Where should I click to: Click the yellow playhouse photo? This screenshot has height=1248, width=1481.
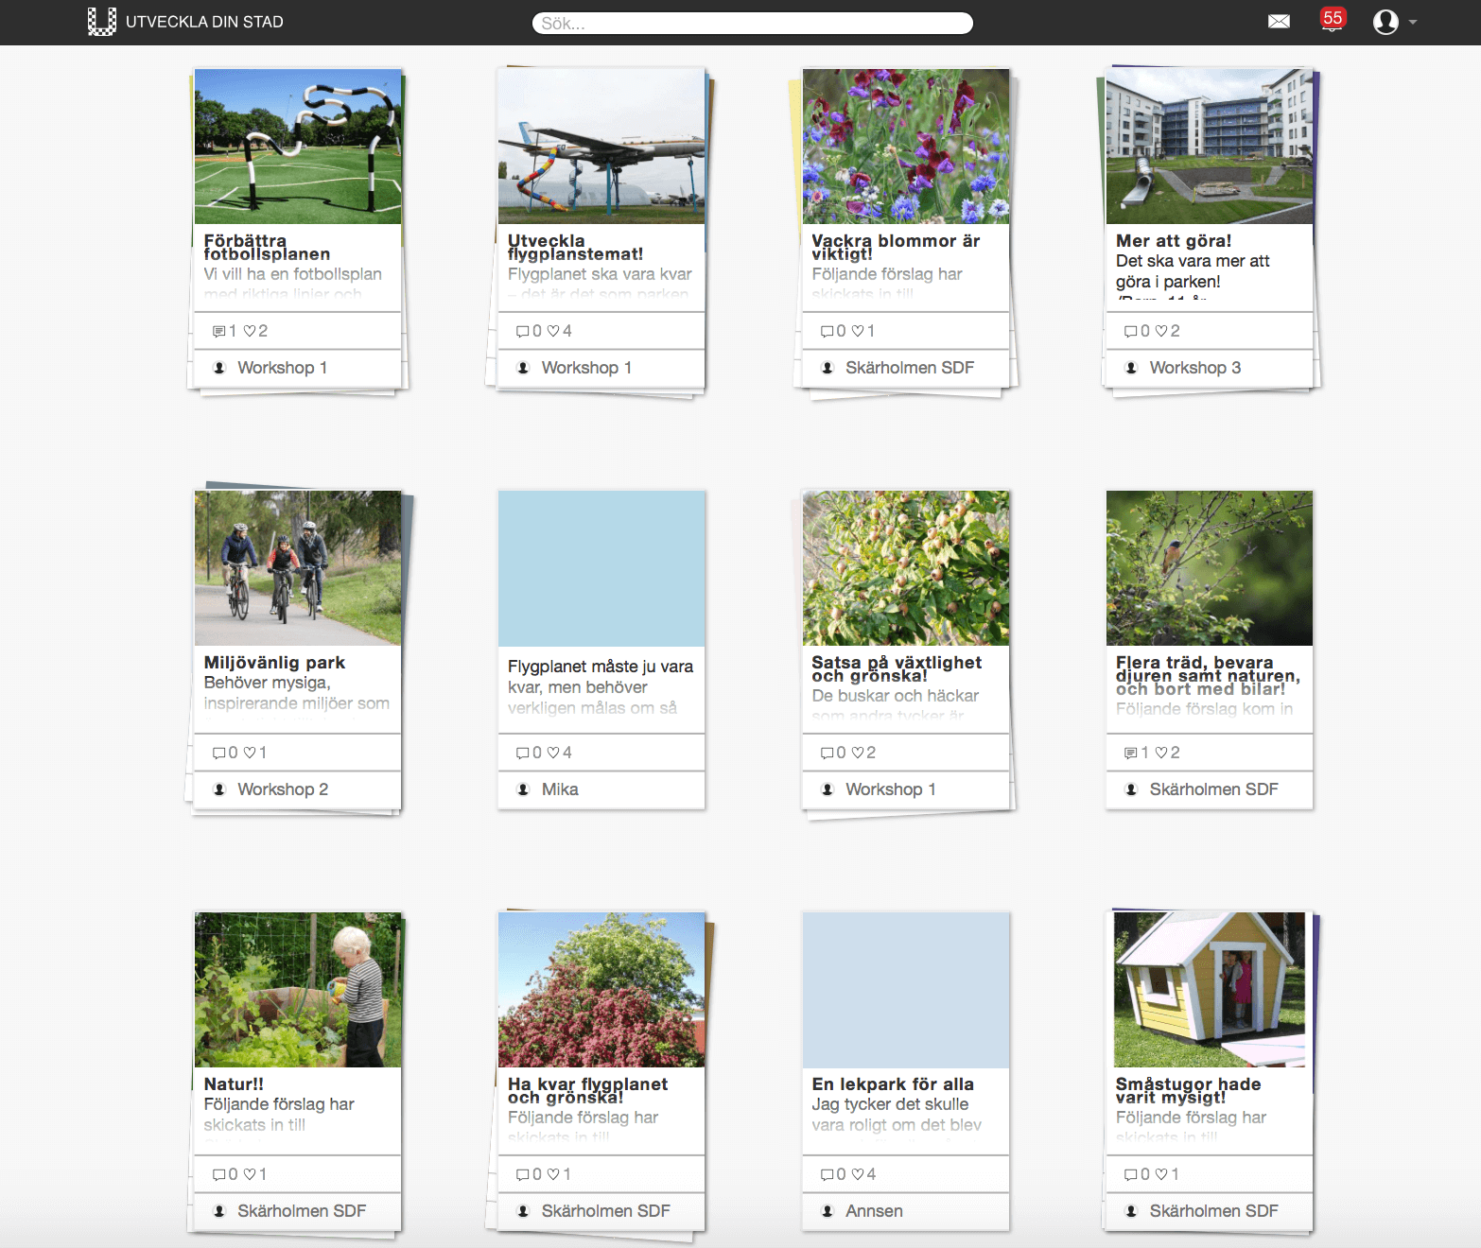1210,989
